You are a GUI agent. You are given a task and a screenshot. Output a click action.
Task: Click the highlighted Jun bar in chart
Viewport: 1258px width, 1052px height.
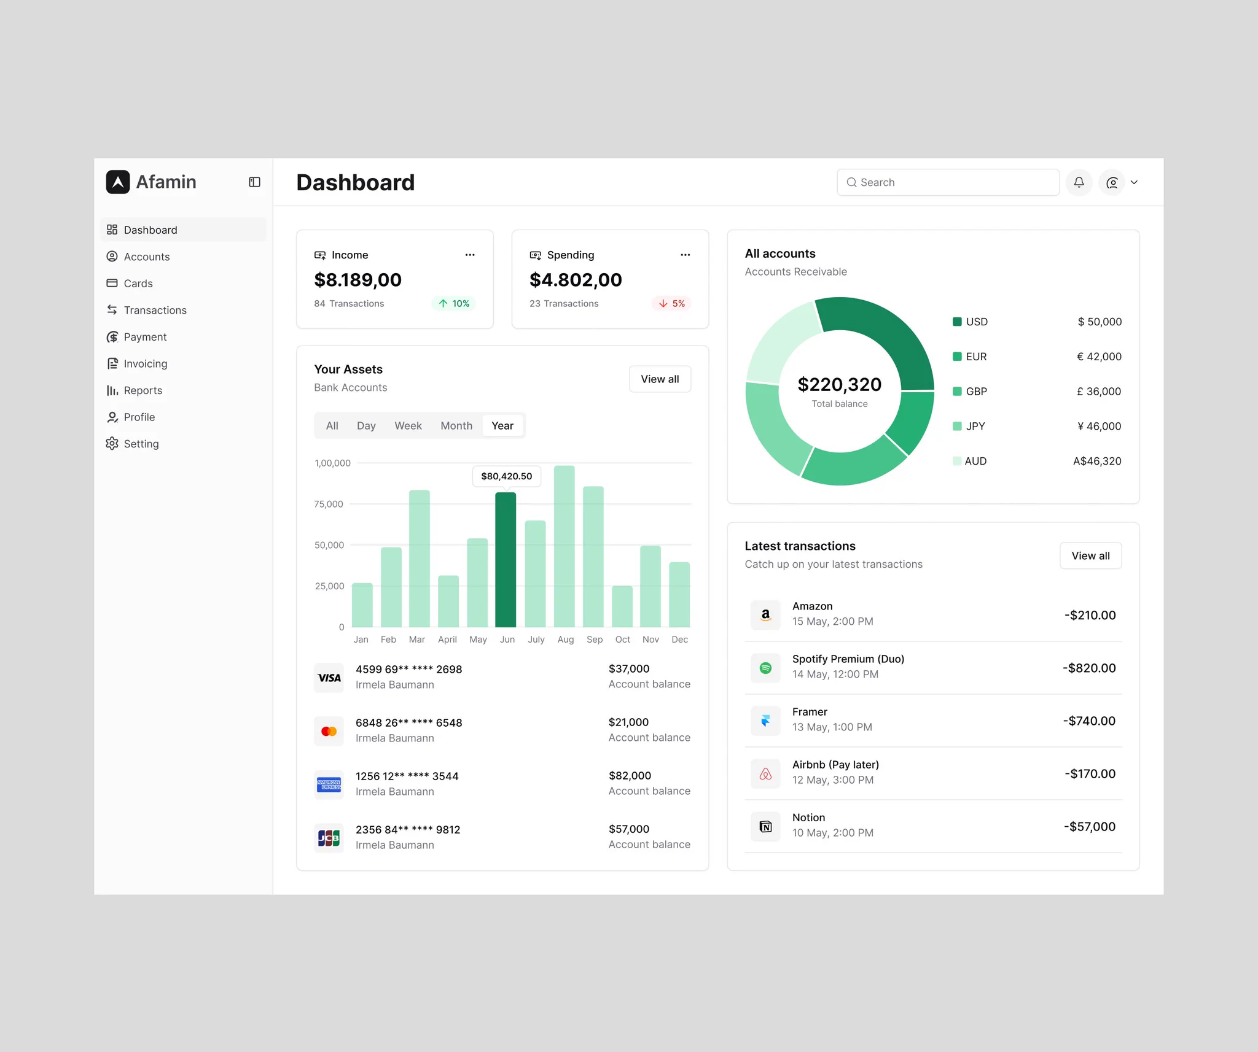coord(506,559)
